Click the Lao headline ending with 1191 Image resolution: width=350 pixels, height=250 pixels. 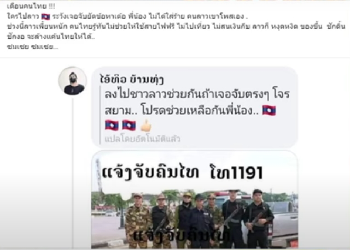click(x=182, y=172)
